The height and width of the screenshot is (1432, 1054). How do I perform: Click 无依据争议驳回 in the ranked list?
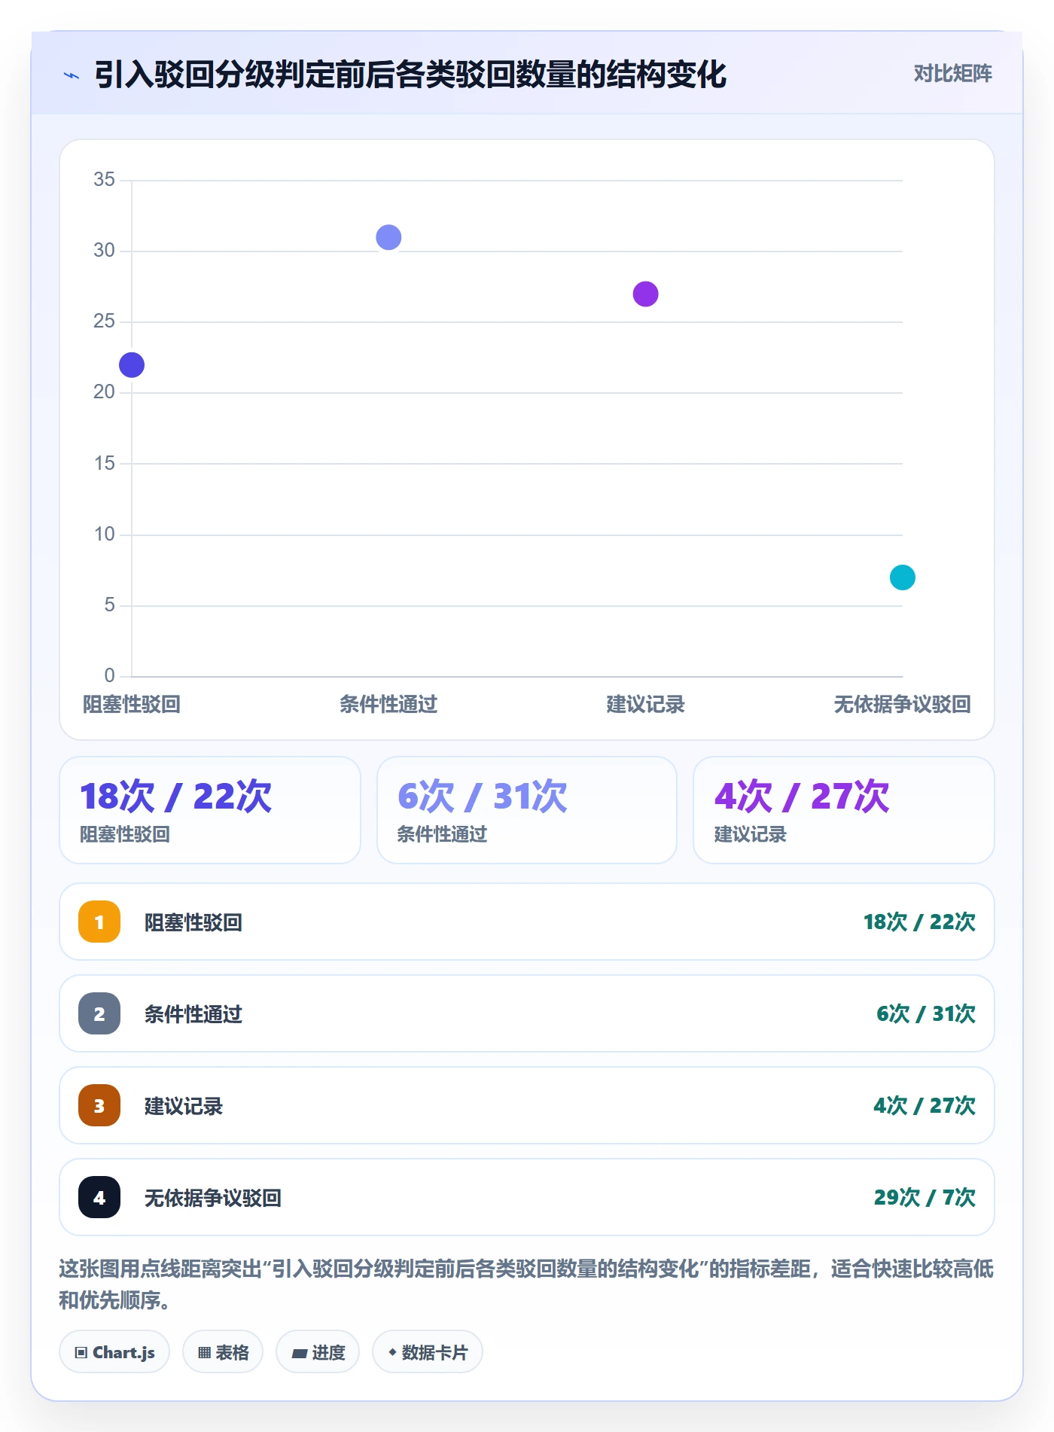[x=213, y=1198]
